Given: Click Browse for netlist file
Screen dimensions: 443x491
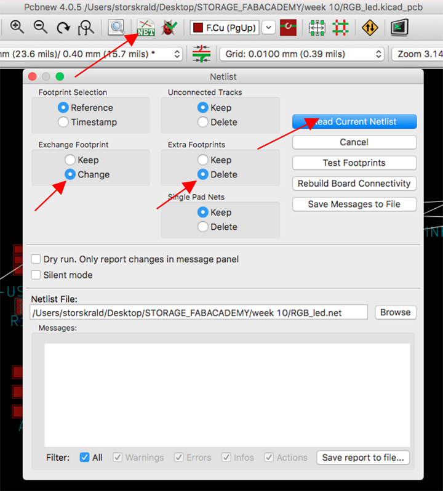Looking at the screenshot, I should [x=396, y=312].
